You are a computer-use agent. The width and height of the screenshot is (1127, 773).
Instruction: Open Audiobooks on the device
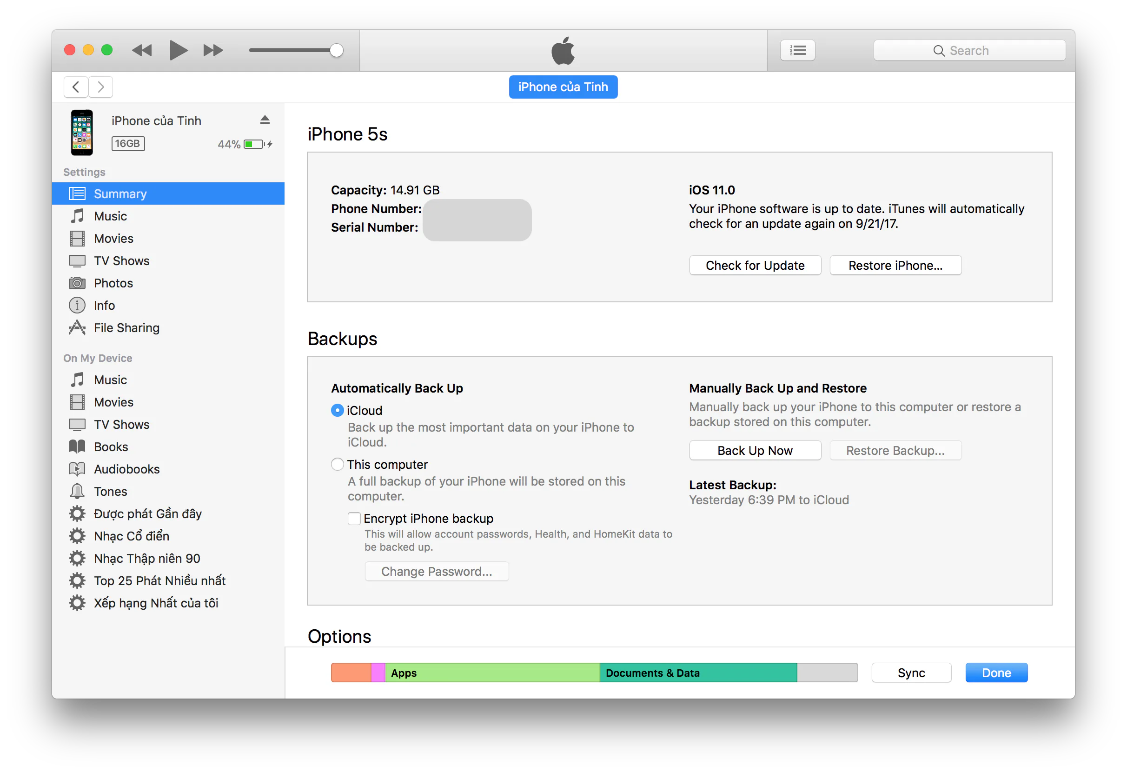point(168,469)
